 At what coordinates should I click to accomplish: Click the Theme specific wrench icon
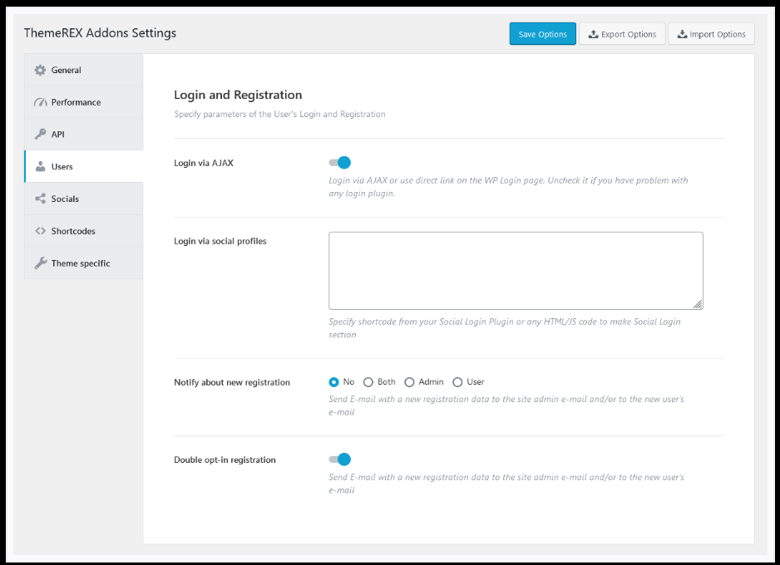(x=40, y=263)
